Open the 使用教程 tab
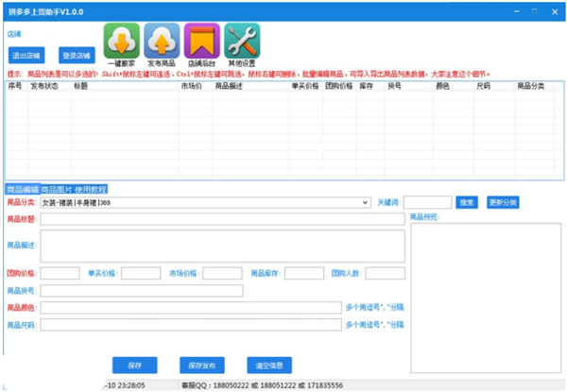The image size is (567, 392). click(92, 189)
